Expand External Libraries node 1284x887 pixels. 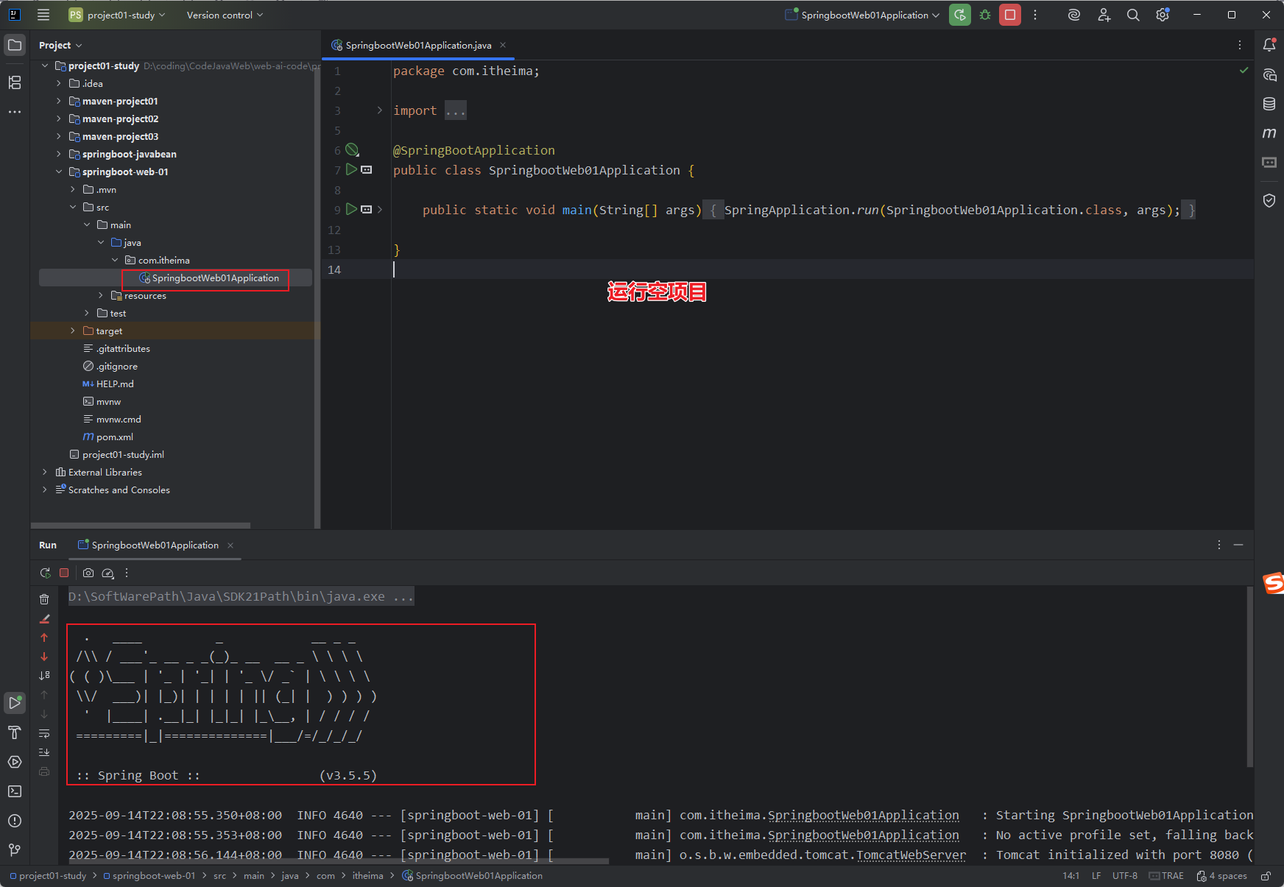click(x=45, y=472)
